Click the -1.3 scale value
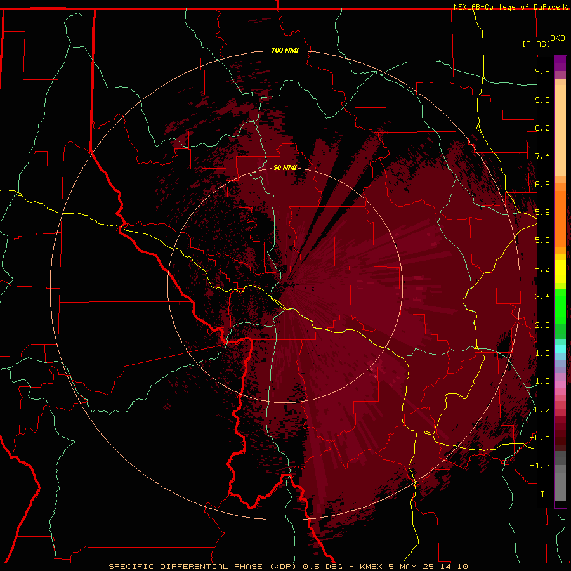The height and width of the screenshot is (571, 571). (x=540, y=466)
